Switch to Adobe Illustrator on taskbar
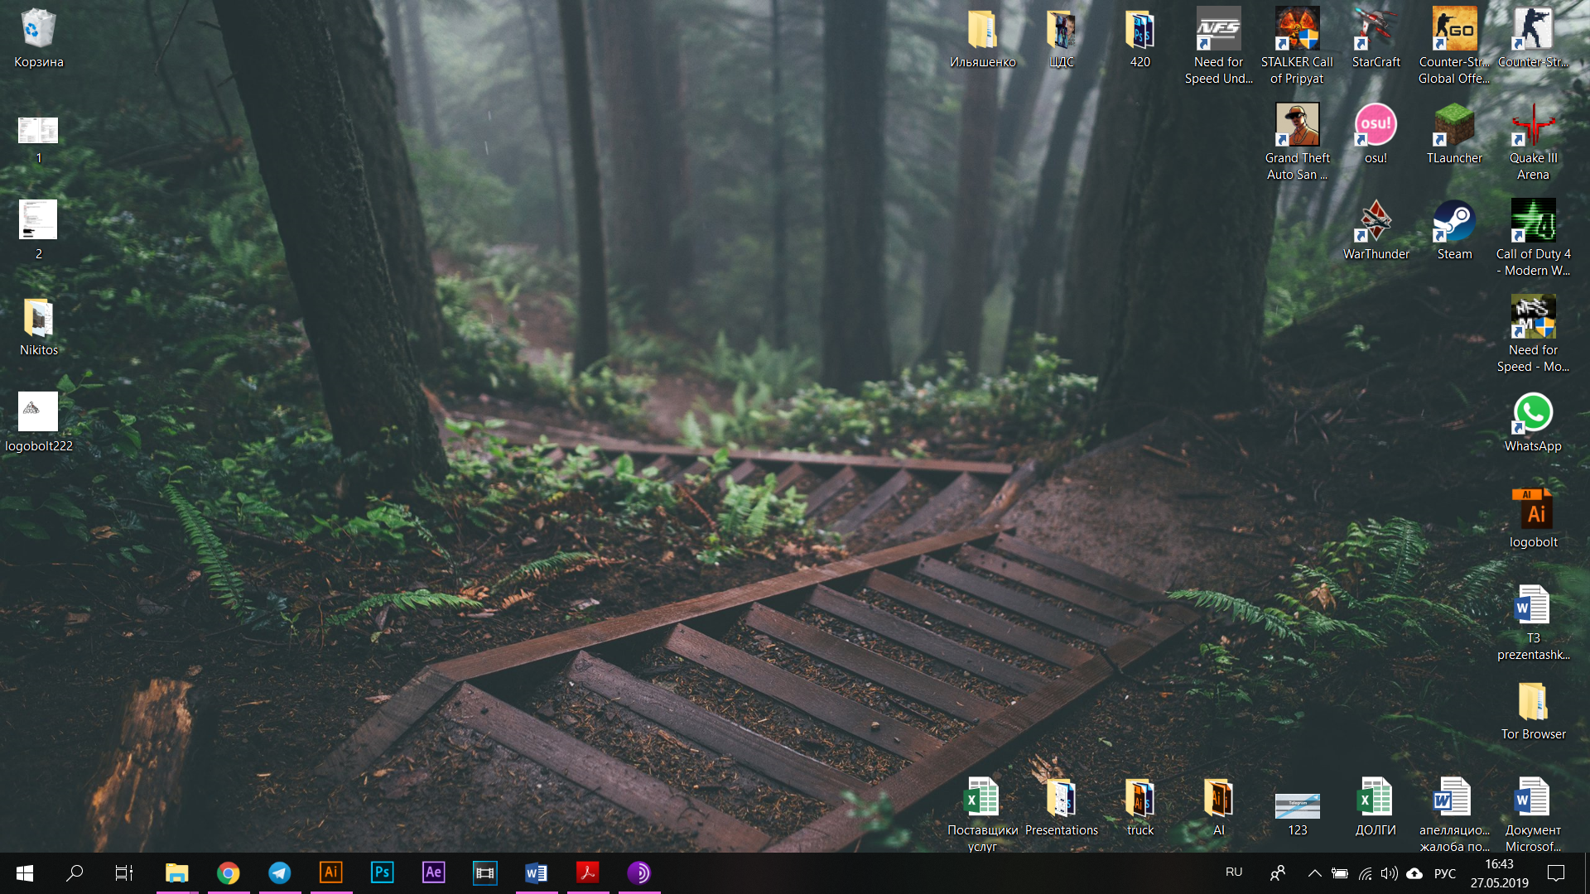 click(330, 873)
